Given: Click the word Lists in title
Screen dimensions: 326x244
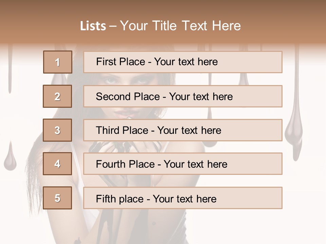Looking at the screenshot, I should click(x=93, y=26).
